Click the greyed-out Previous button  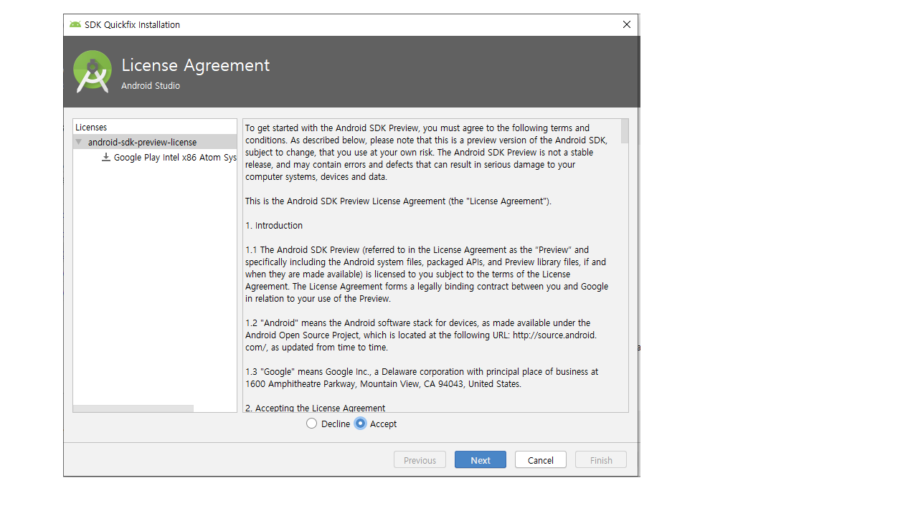[x=420, y=460]
